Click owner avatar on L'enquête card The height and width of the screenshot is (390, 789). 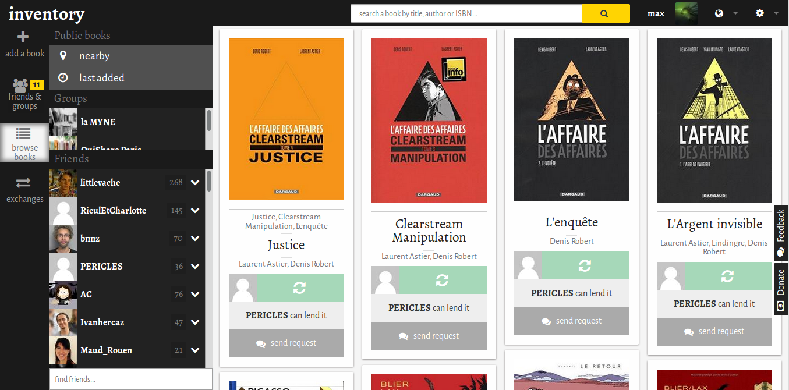(528, 265)
